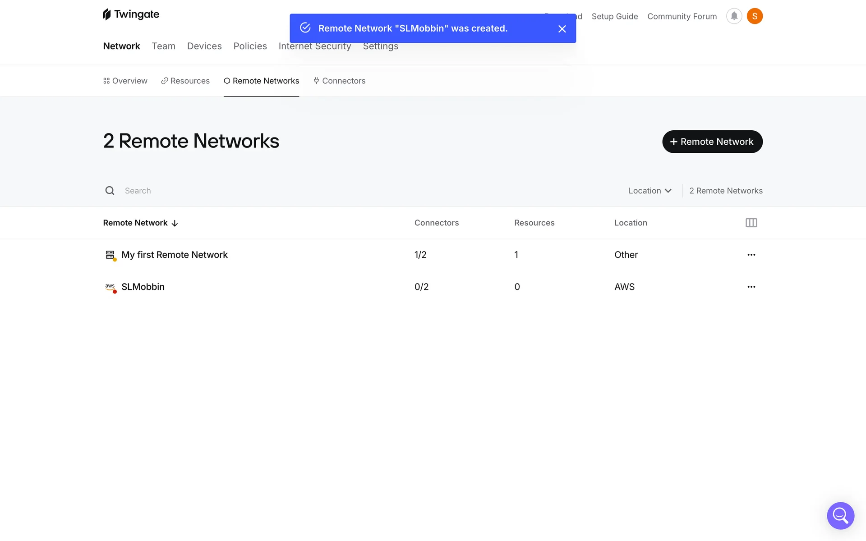Click the AWS icon beside SLMobbin
Viewport: 866px width, 541px height.
110,287
